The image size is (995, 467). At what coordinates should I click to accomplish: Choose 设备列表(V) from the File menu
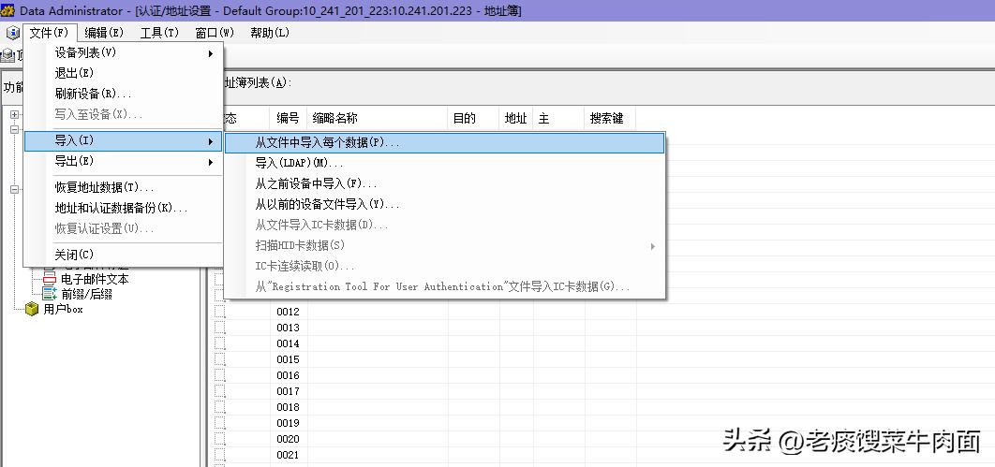pyautogui.click(x=123, y=53)
